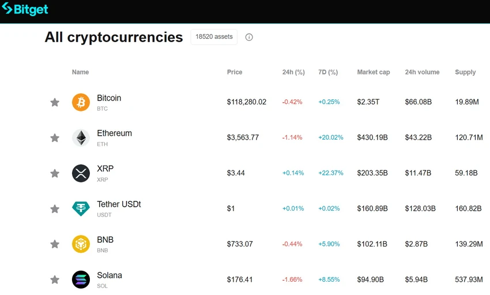Viewport: 490px width, 295px height.
Task: Click the Tether USDt coin icon
Action: point(81,208)
